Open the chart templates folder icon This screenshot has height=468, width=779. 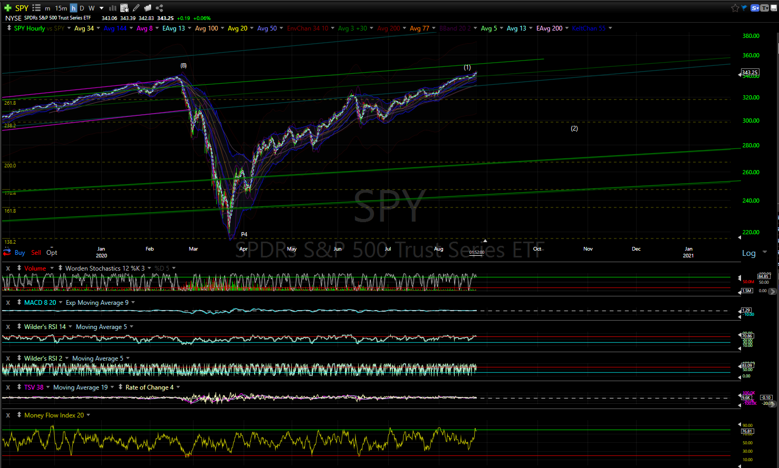pos(148,8)
